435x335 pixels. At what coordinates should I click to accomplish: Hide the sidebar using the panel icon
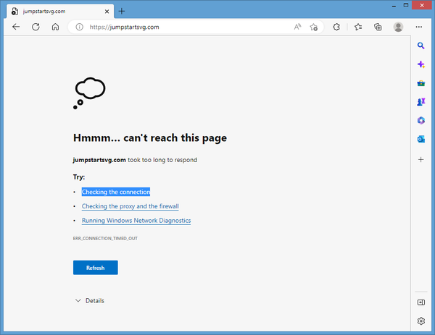pos(420,302)
